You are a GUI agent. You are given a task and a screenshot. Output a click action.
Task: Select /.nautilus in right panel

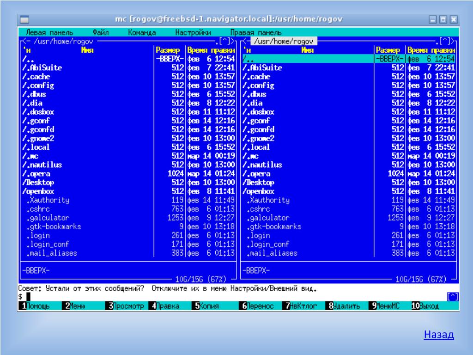tap(349, 165)
